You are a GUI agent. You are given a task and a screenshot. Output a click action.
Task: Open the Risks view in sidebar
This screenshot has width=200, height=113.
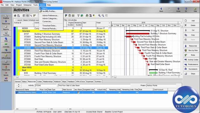pyautogui.click(x=6, y=79)
